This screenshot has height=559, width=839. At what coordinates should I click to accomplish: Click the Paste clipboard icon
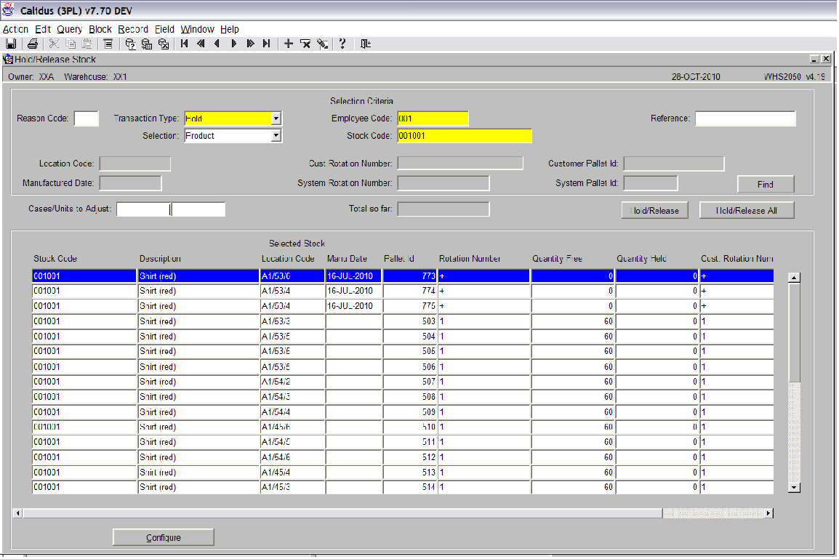click(87, 44)
